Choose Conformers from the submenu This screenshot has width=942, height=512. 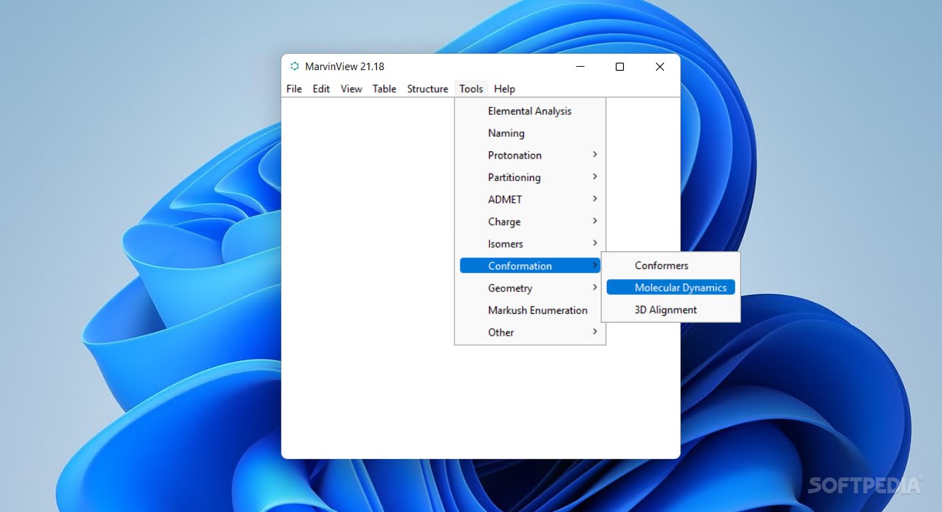tap(671, 266)
